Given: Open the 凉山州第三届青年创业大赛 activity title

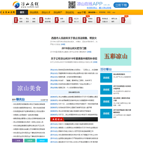Looking at the screenshot, I should coord(122,99).
